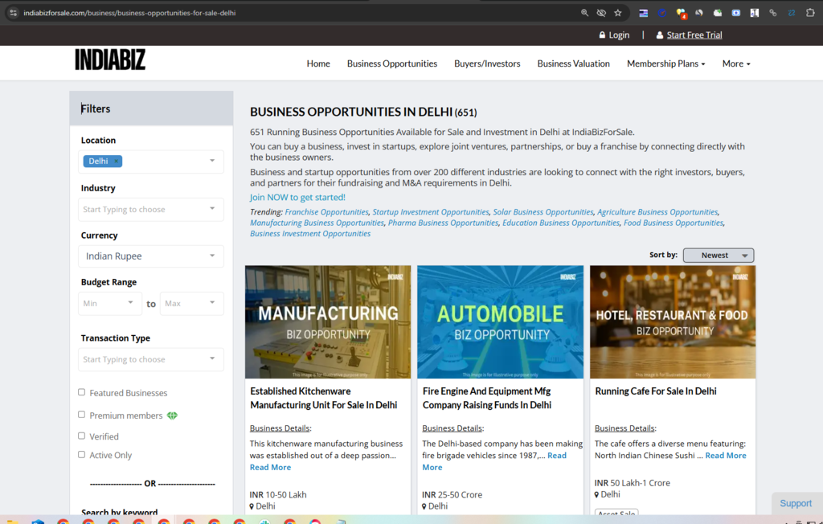
Task: Open the Currency dropdown showing Indian Rupee
Action: [151, 256]
